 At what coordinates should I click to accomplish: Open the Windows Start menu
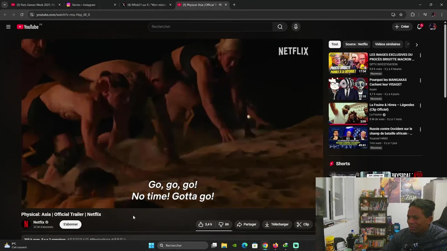(x=151, y=245)
